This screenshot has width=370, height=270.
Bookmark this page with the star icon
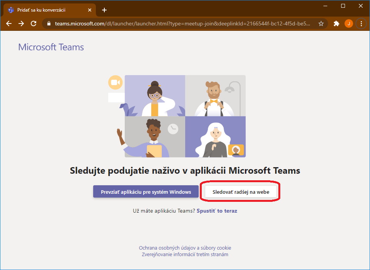coord(321,23)
